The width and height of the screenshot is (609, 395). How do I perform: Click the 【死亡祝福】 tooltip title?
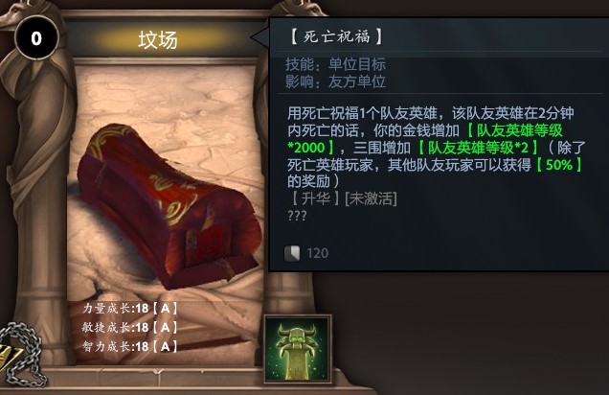(x=336, y=37)
